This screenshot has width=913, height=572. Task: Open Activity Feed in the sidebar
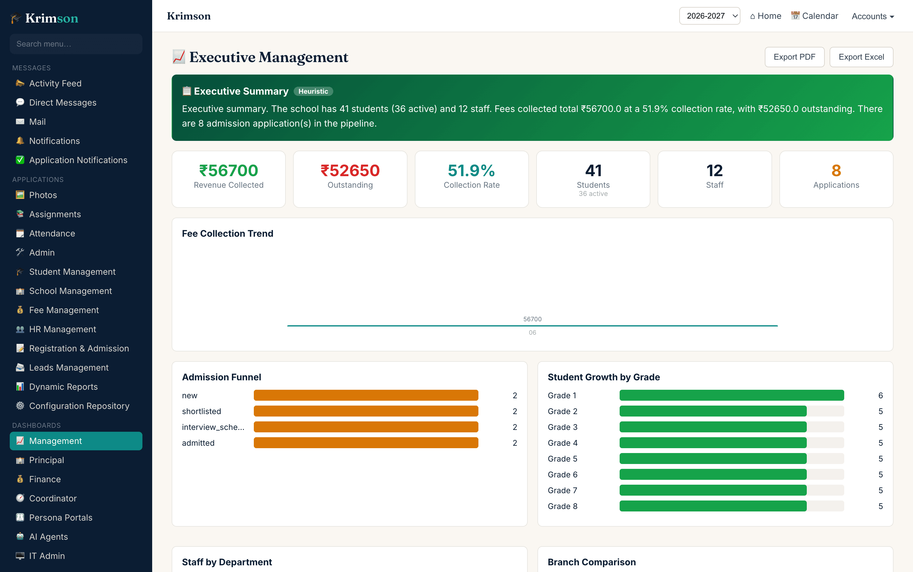(76, 83)
